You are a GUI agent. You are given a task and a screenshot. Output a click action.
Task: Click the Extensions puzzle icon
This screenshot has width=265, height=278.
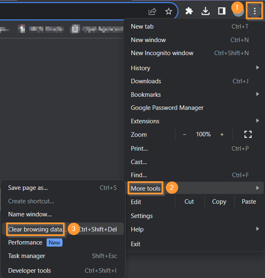pyautogui.click(x=189, y=11)
